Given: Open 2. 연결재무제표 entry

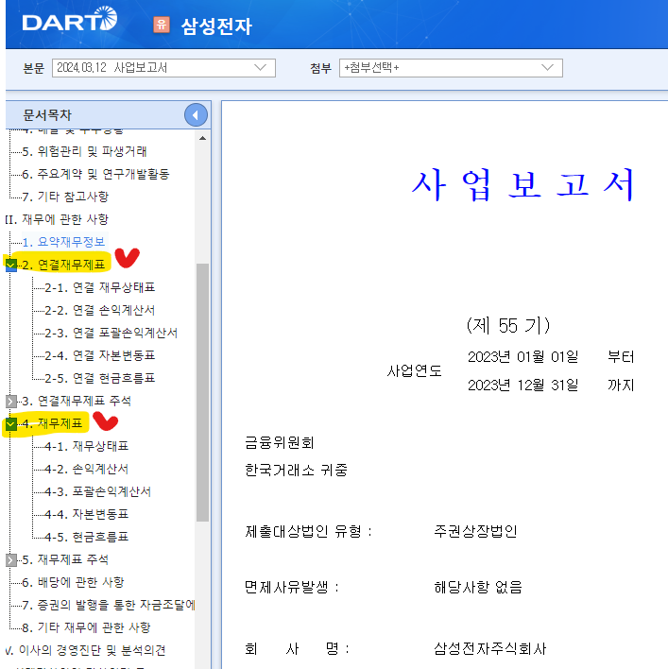Looking at the screenshot, I should [63, 265].
